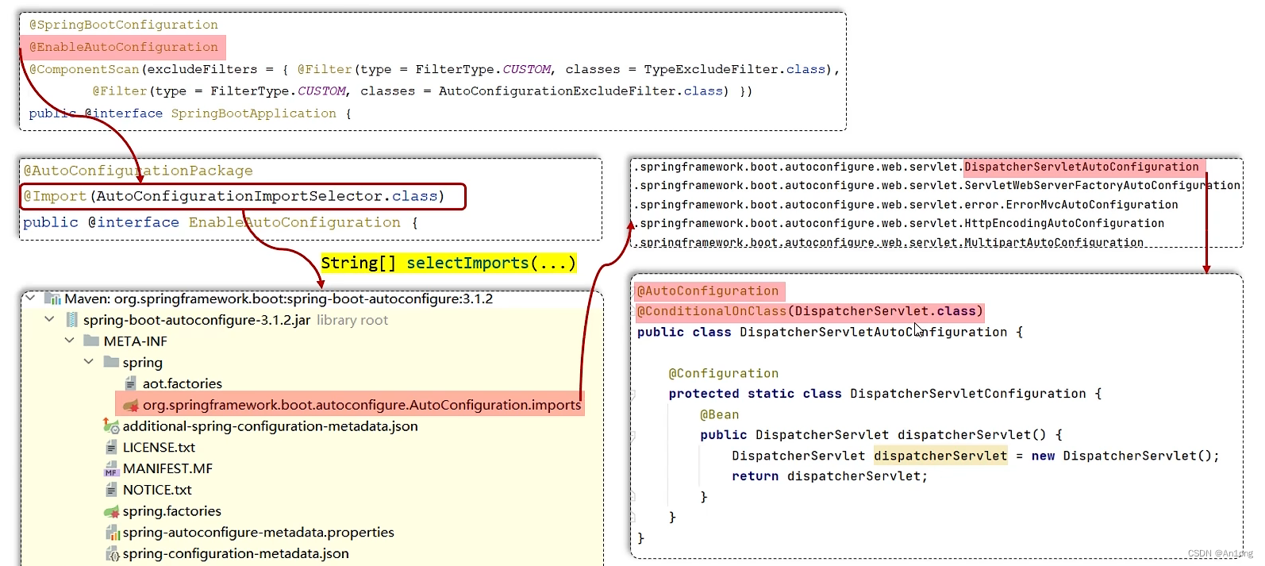The width and height of the screenshot is (1265, 566).
Task: Click the MF icon beside MANIFEST.MF
Action: coord(111,469)
